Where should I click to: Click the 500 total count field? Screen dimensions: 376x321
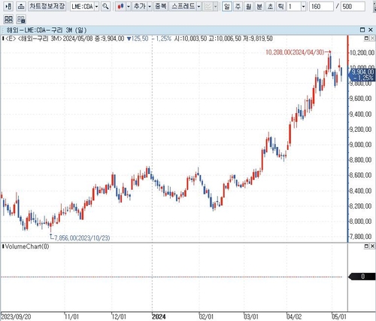coord(353,6)
